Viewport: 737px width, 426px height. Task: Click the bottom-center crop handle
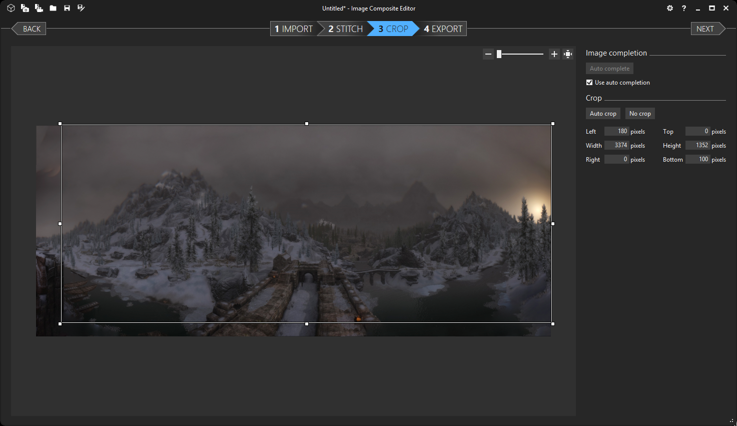tap(307, 324)
